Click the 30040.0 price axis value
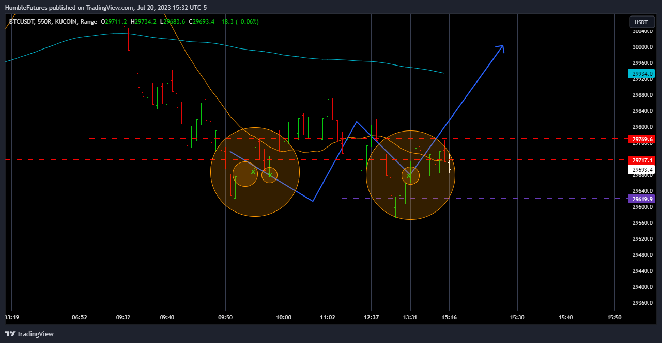Screen dimensions: 662x343 coord(643,31)
